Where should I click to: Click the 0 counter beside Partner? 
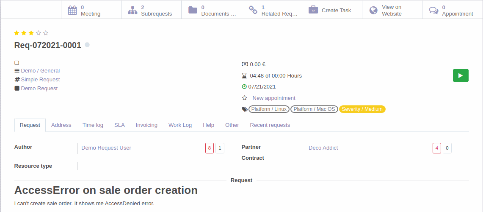pos(447,148)
